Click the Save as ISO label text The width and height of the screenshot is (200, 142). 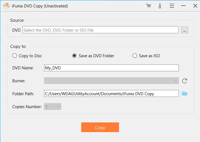click(x=149, y=56)
